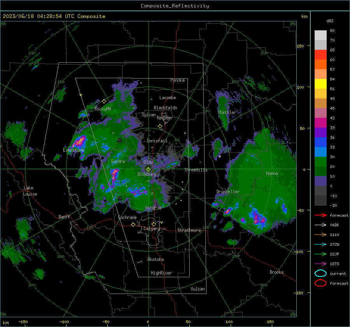The image size is (350, 327).
Task: Click the asterisk marker east of Innisfail
Action: (x=185, y=133)
